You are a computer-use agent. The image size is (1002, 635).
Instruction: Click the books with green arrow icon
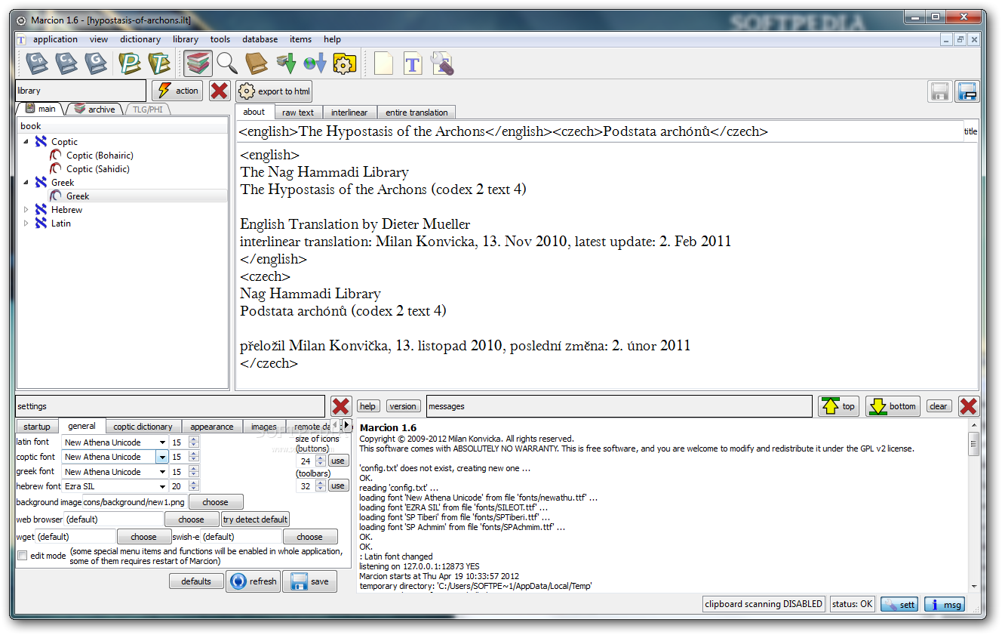[286, 63]
